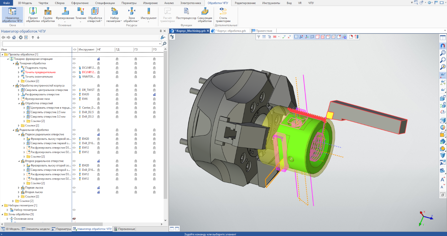Click into the navigator search input field

click(x=81, y=44)
